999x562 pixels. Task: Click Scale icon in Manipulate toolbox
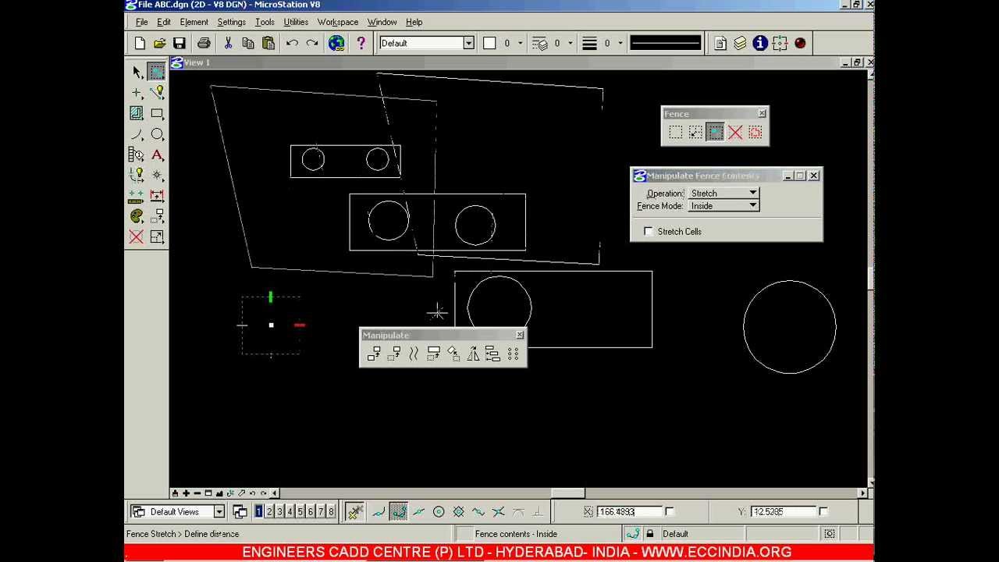point(434,354)
